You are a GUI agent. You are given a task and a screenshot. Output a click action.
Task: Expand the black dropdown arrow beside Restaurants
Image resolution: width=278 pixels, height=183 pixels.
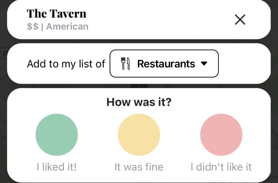(x=204, y=64)
